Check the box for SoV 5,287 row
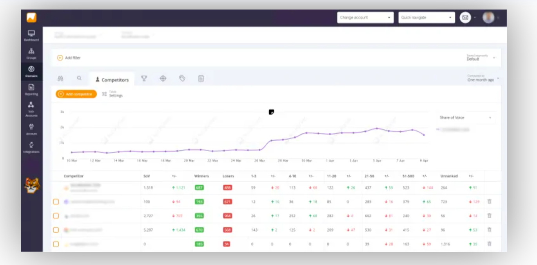 56,230
